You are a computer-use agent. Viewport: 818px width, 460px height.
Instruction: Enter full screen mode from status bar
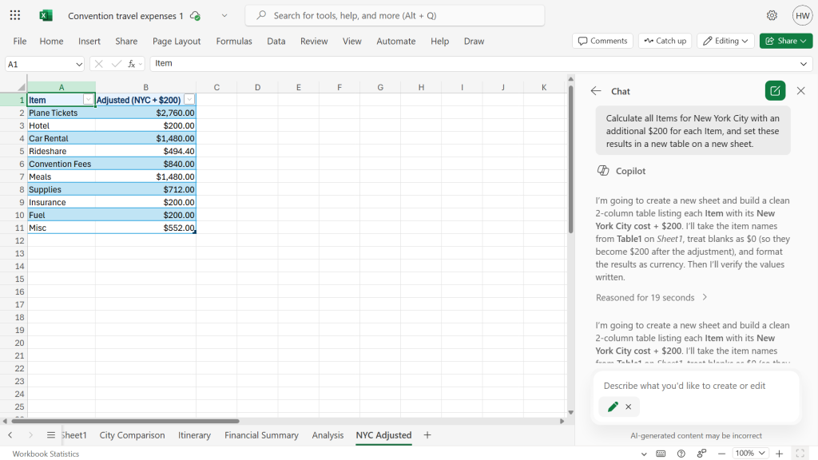(x=801, y=453)
